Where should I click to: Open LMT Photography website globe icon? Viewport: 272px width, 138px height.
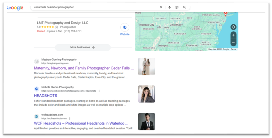(x=125, y=27)
